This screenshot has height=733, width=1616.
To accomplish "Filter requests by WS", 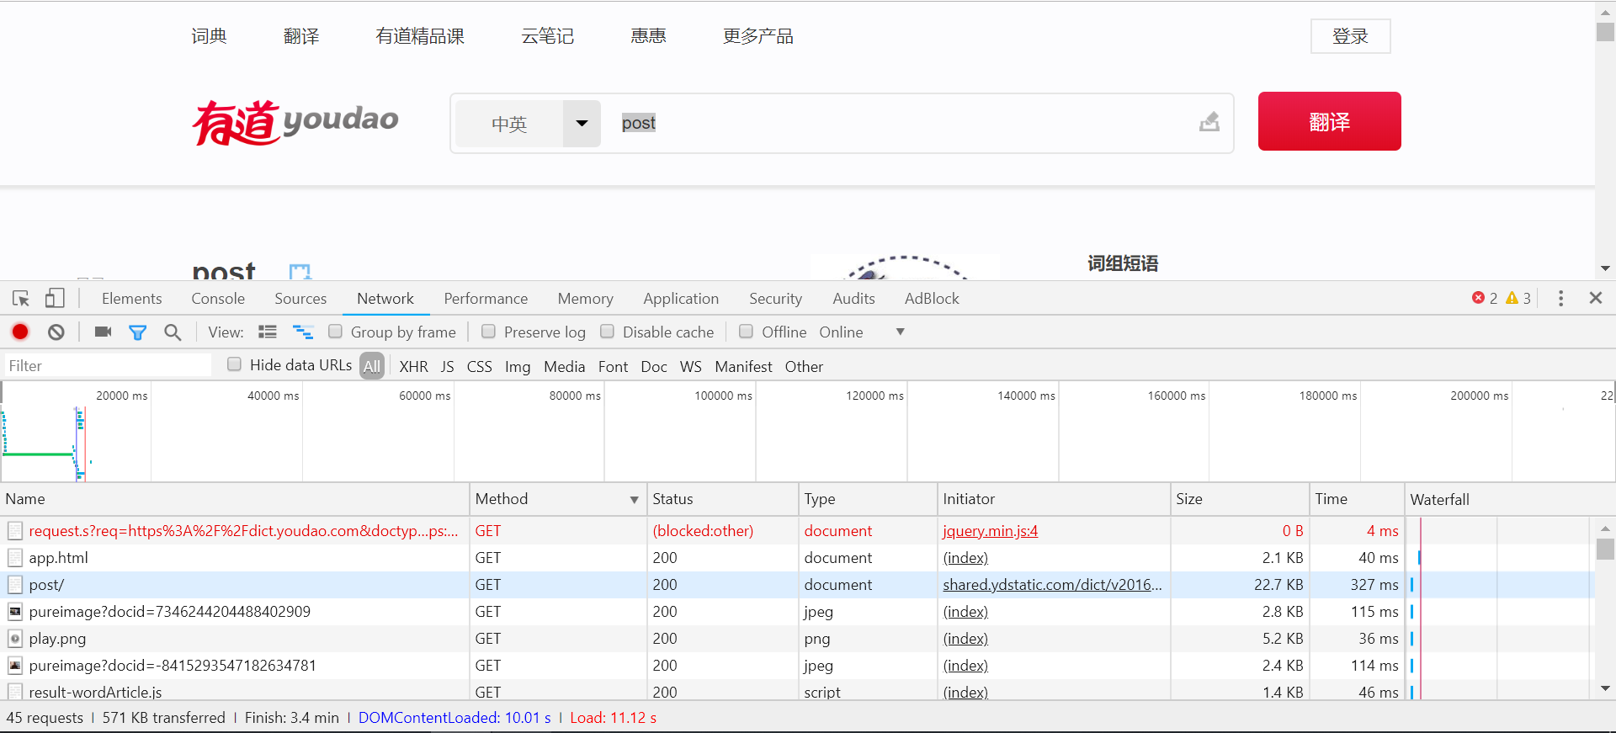I will tap(690, 367).
